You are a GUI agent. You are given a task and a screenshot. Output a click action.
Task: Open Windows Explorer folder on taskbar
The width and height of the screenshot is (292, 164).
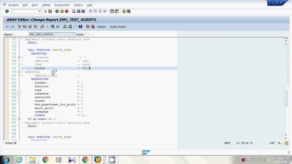pyautogui.click(x=32, y=160)
